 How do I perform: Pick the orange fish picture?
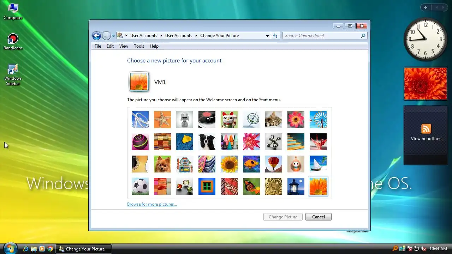251,164
